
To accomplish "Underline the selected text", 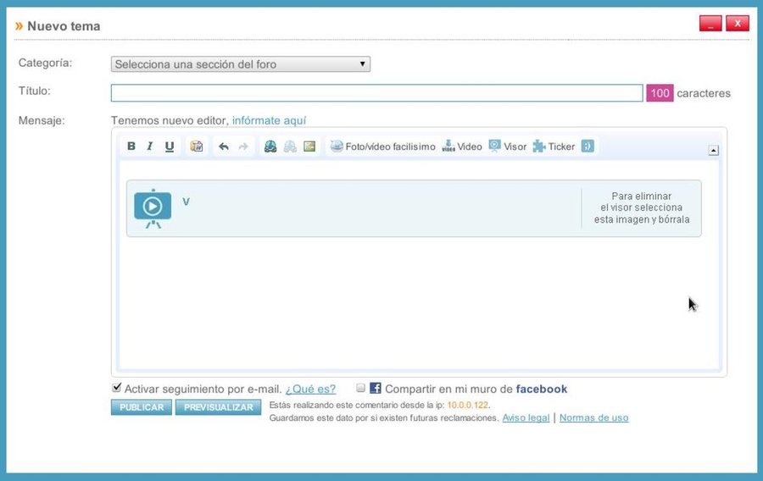I will 169,147.
